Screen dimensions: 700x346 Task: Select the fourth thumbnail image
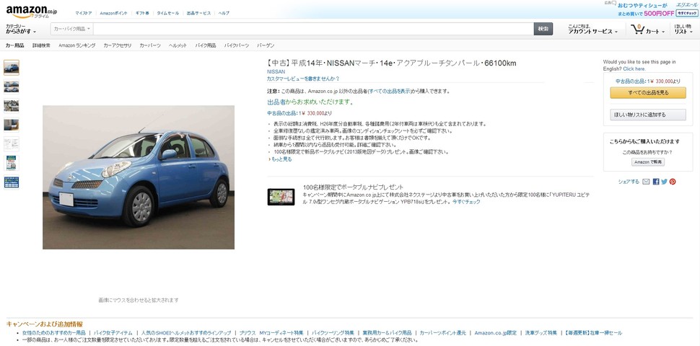pyautogui.click(x=12, y=125)
